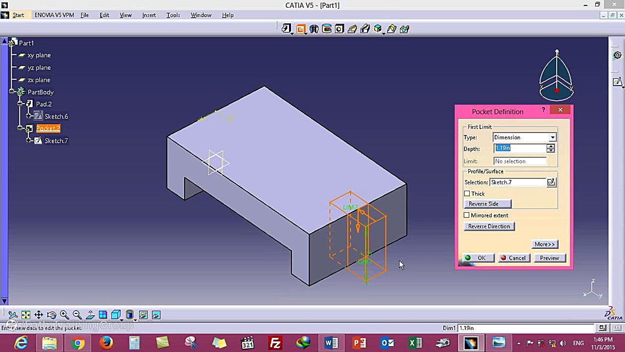
Task: Click the Reverse Direction button
Action: click(489, 226)
